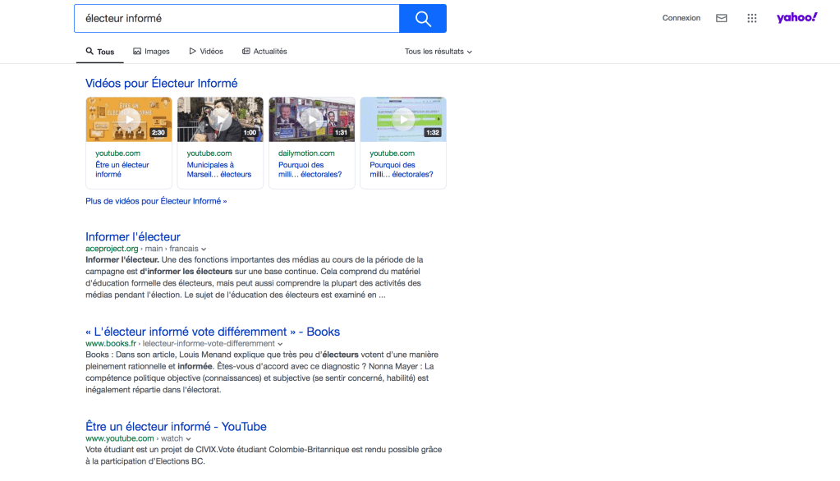Expand the www.youtube.com result URL arrow
The width and height of the screenshot is (840, 481).
click(188, 439)
